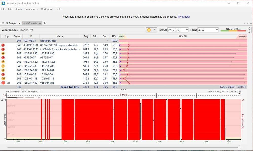Click the All Targets list icon
Screen dimensions: 253x151
(3, 23)
